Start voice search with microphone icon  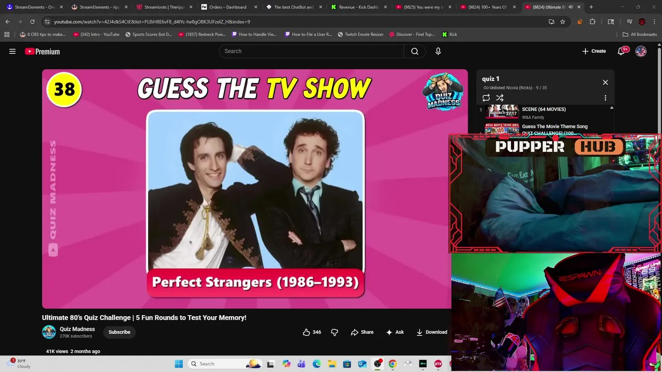[438, 51]
